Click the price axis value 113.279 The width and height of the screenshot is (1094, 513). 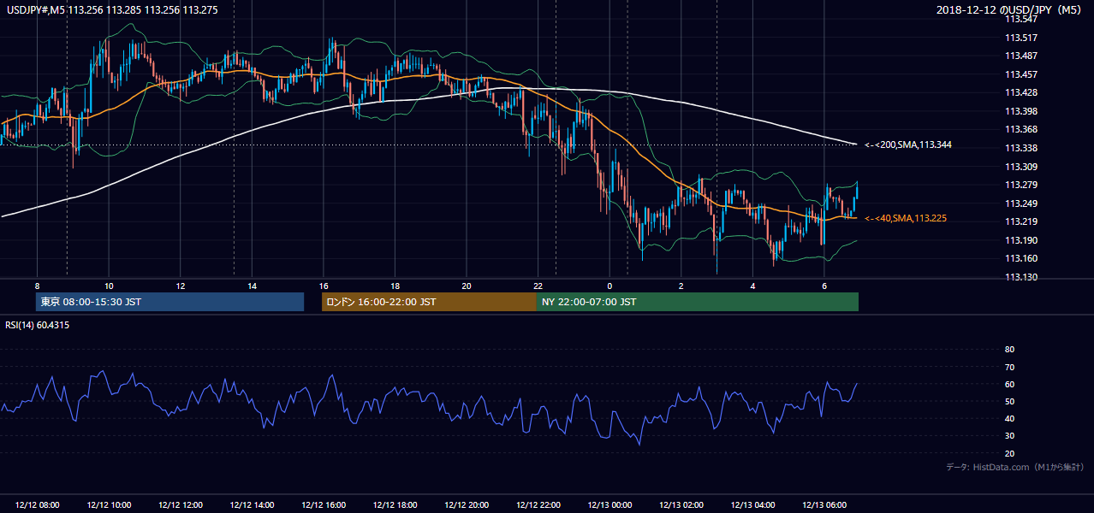1021,185
